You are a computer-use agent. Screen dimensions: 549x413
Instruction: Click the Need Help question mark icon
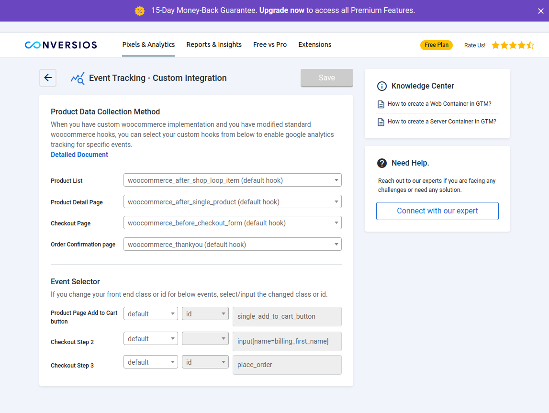coord(381,163)
